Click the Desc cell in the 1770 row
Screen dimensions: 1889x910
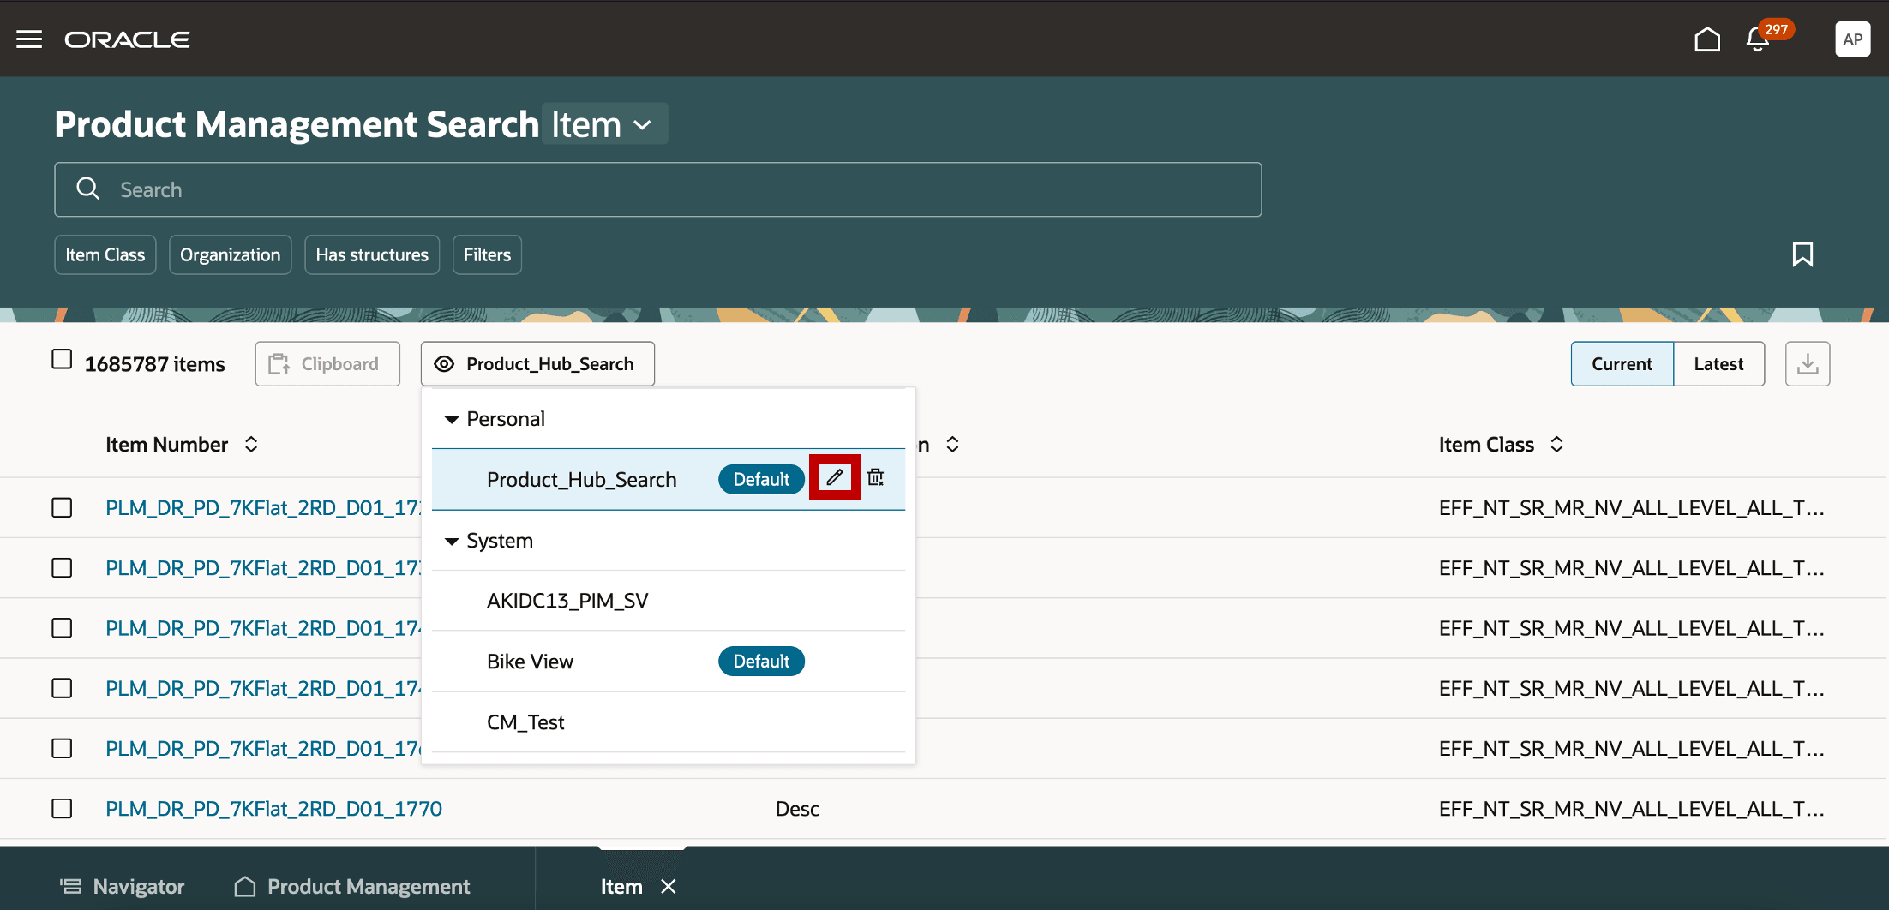click(x=797, y=809)
